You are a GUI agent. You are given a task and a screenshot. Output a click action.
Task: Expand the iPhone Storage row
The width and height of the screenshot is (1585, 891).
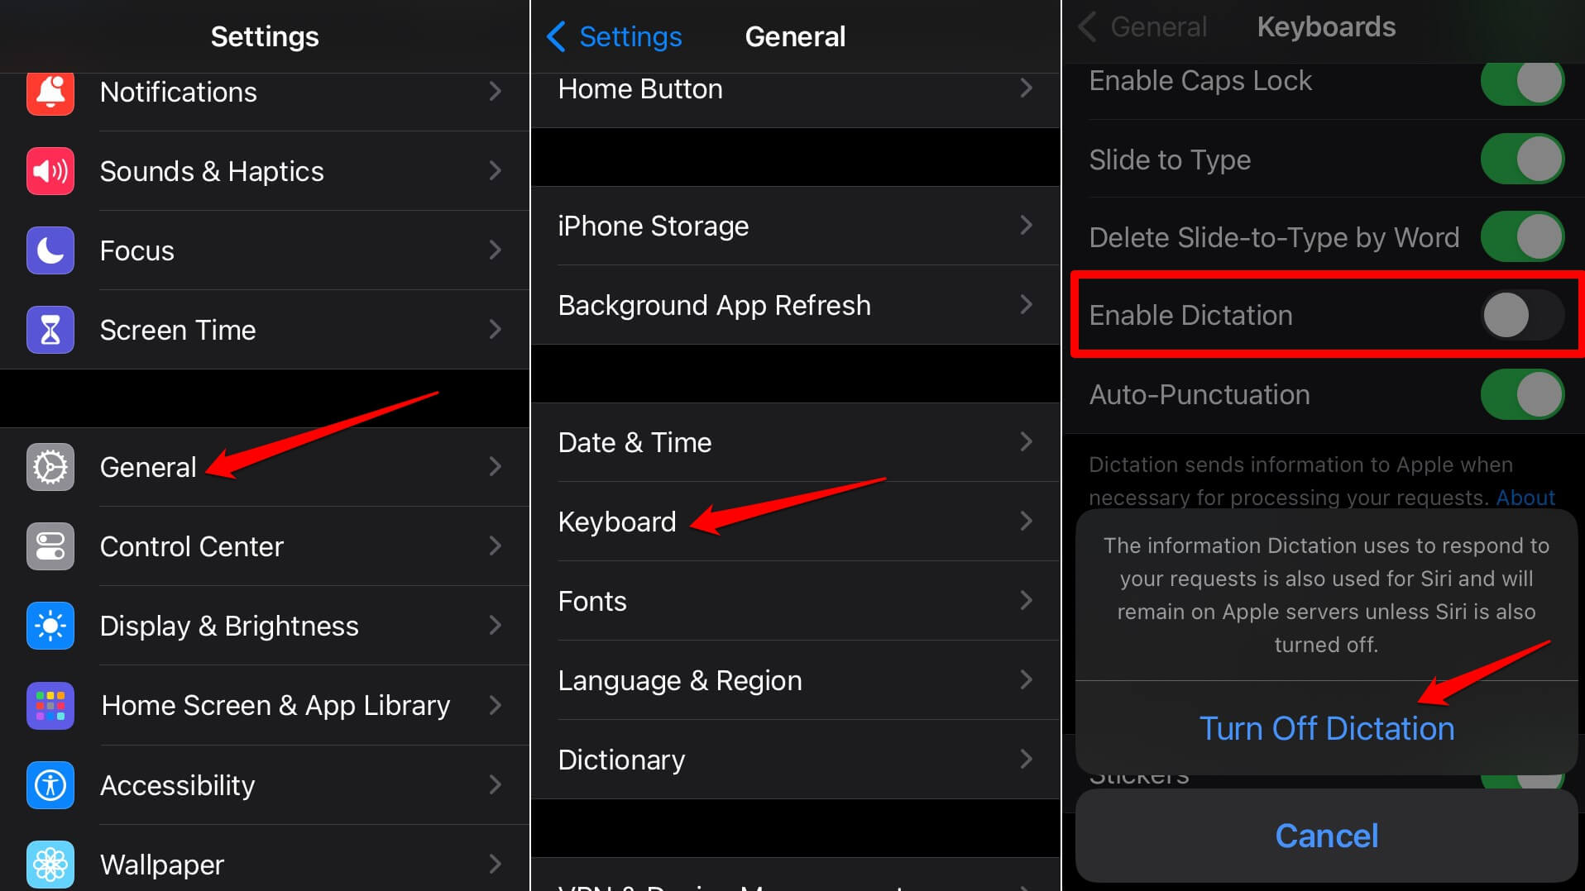click(x=1026, y=226)
